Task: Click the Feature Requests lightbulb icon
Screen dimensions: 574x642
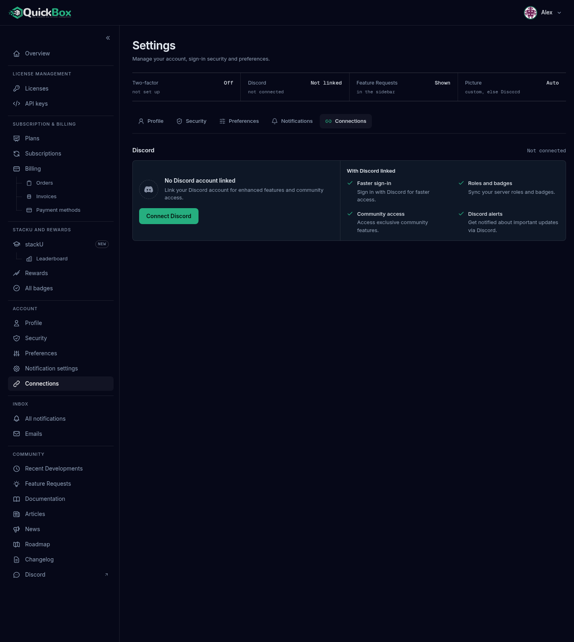Action: coord(17,484)
